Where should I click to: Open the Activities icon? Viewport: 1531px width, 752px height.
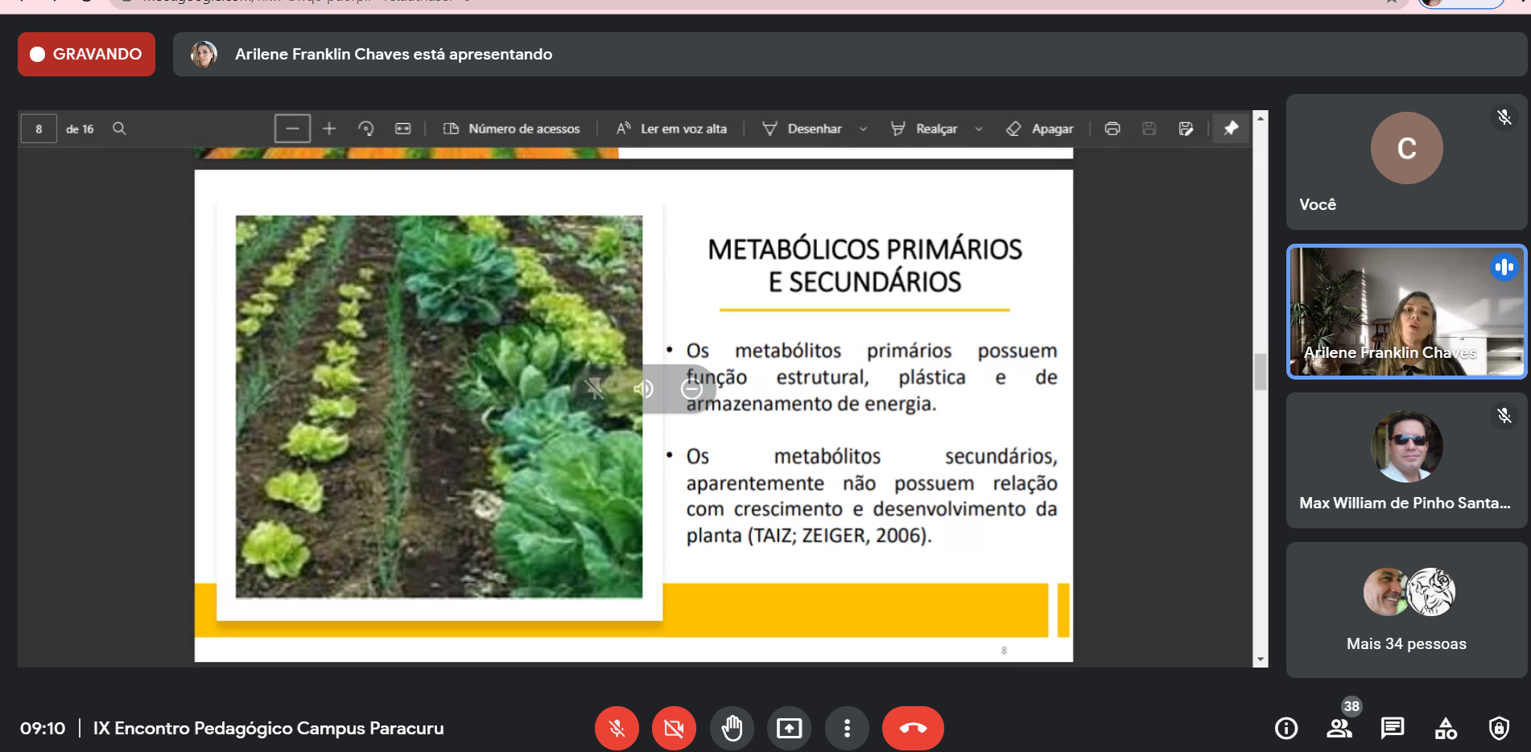[x=1446, y=728]
